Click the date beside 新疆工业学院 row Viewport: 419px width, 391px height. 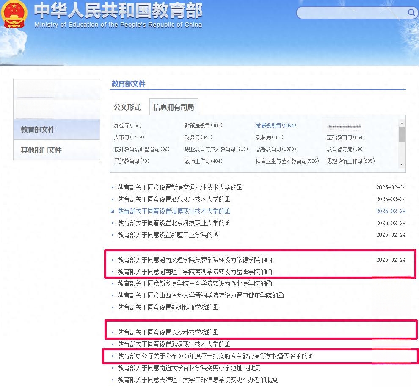(391, 235)
